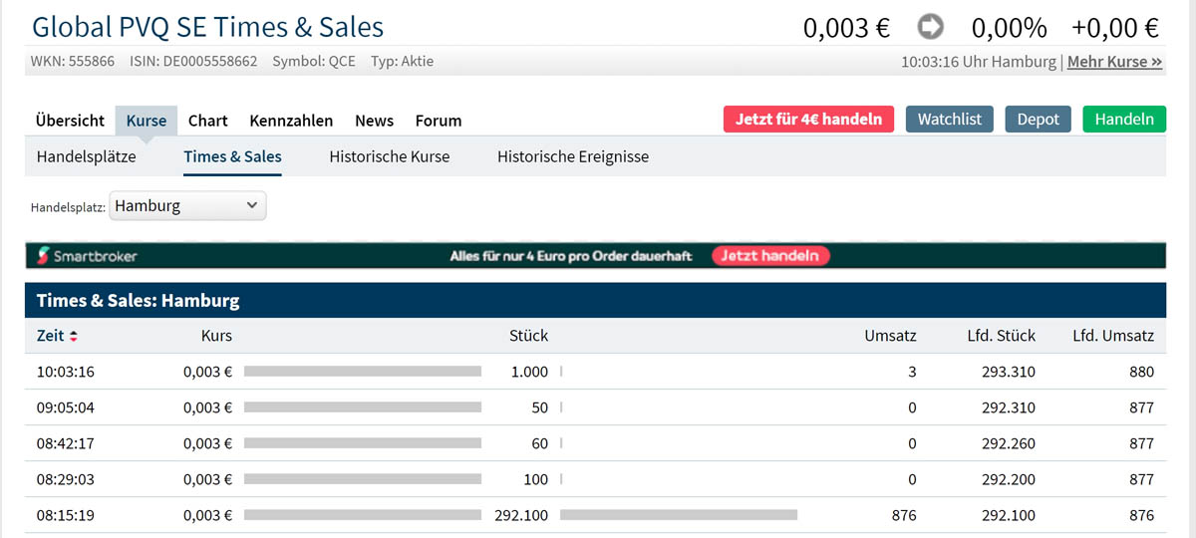Open the Handelsplätze sub-tab
This screenshot has height=538, width=1196.
pos(86,156)
